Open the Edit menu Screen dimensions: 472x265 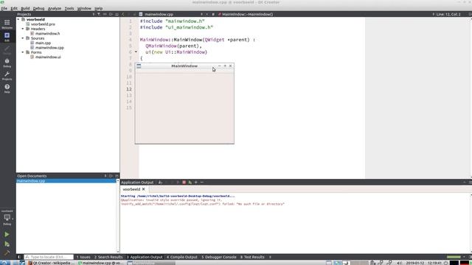(x=14, y=8)
